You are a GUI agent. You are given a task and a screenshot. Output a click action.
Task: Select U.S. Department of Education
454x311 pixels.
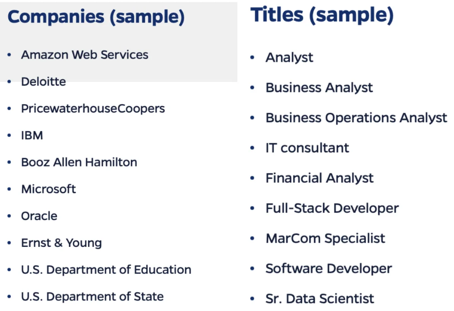click(106, 270)
